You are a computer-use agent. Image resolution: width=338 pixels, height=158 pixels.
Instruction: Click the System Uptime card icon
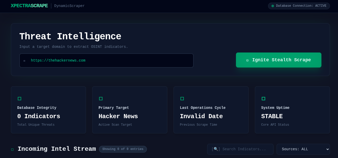coord(263,99)
